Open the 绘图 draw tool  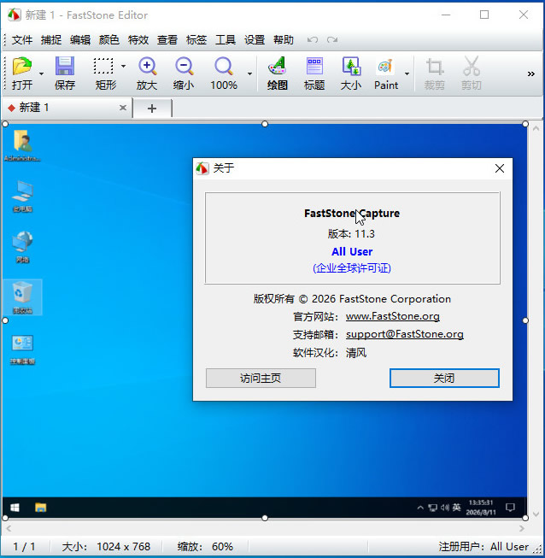[278, 73]
